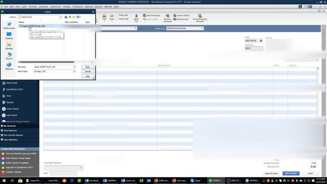
Task: Click the Save & Close button
Action: [x=271, y=173]
